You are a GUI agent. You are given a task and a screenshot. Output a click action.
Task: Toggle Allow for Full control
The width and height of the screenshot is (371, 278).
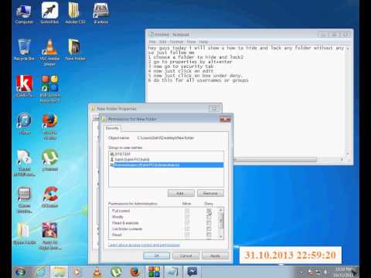tap(187, 211)
